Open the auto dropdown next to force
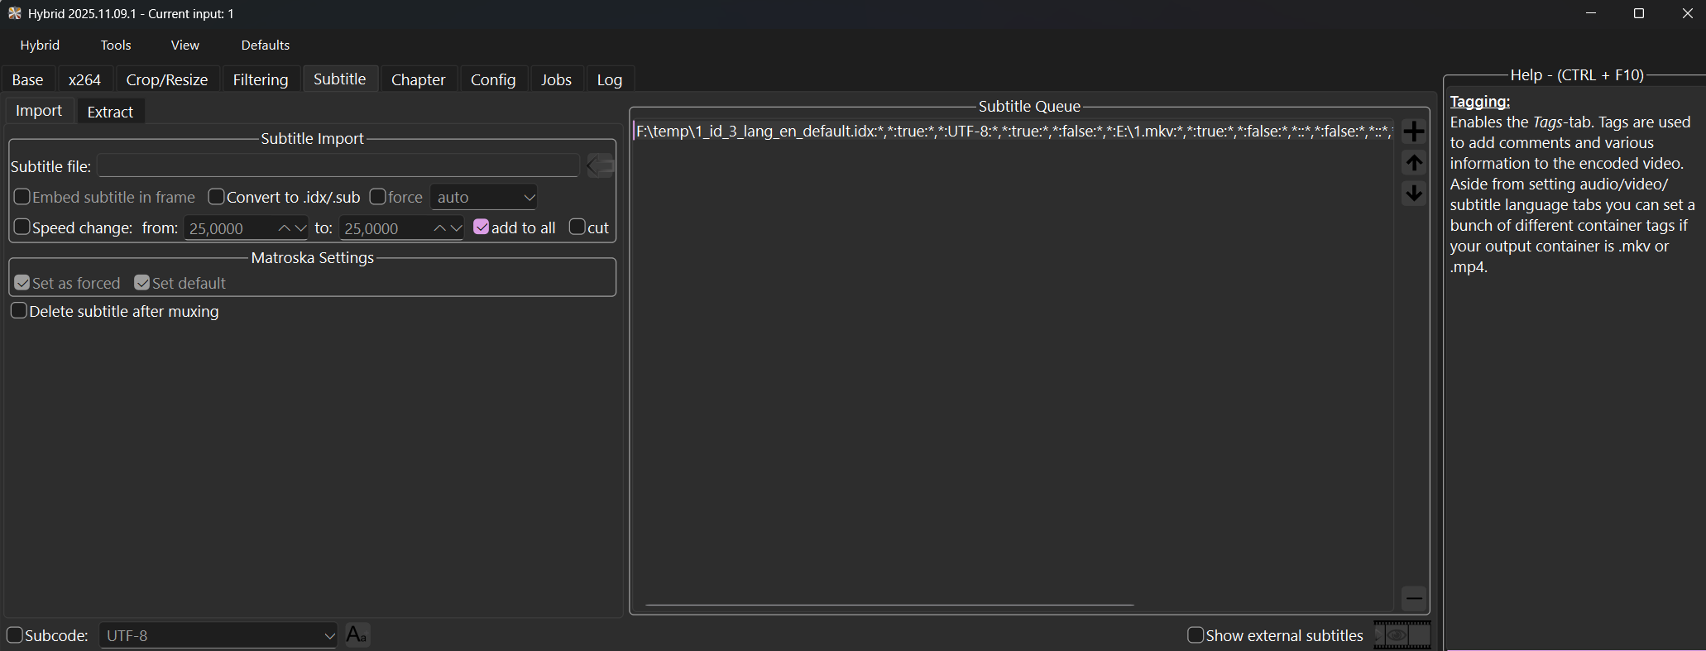The width and height of the screenshot is (1706, 651). [484, 197]
